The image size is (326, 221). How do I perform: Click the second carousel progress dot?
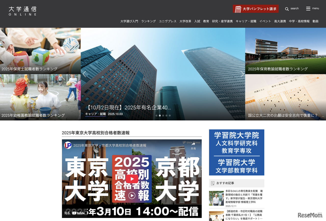160,115
